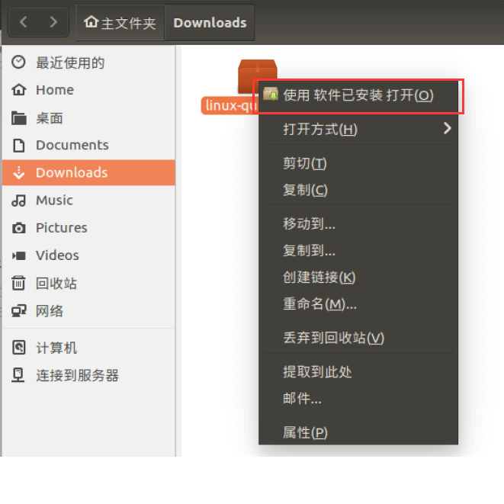Select 移动到... in context menu
Screen dimensions: 504x504
click(358, 224)
